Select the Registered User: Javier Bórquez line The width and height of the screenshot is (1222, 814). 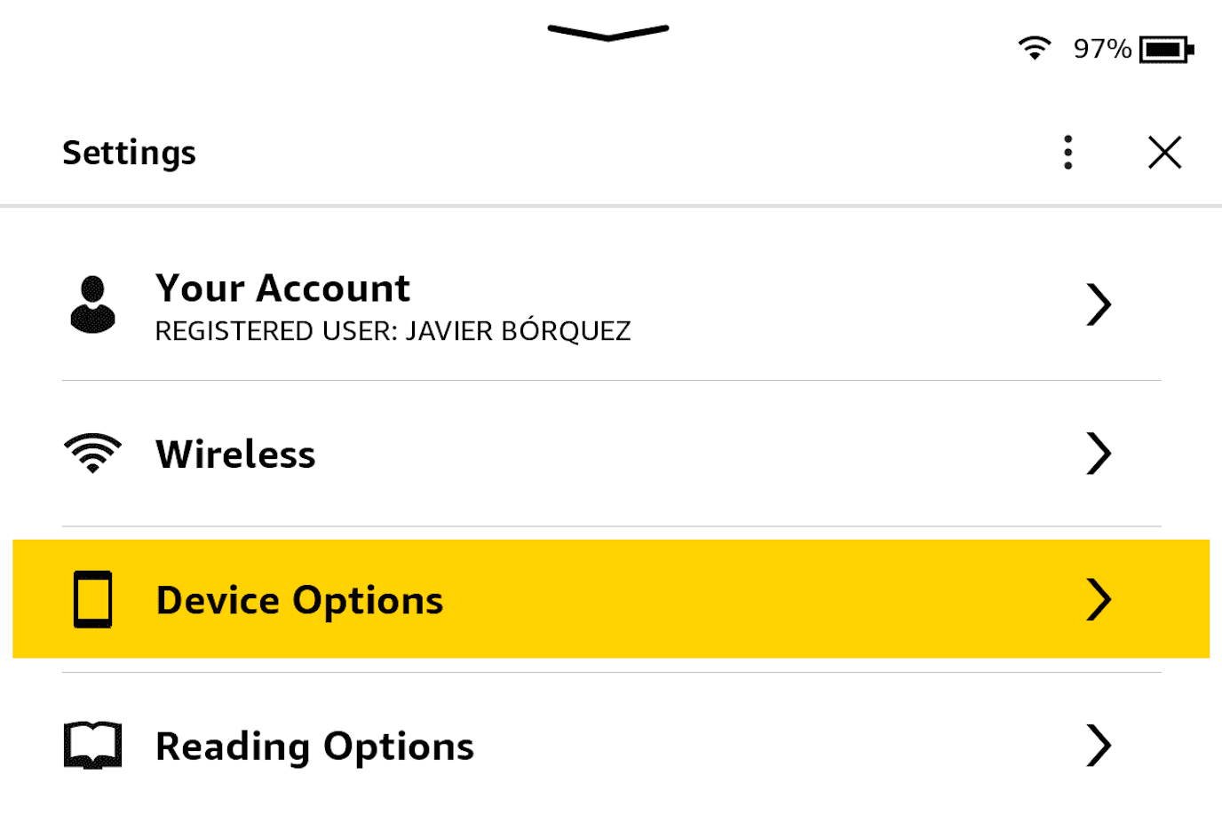coord(393,331)
